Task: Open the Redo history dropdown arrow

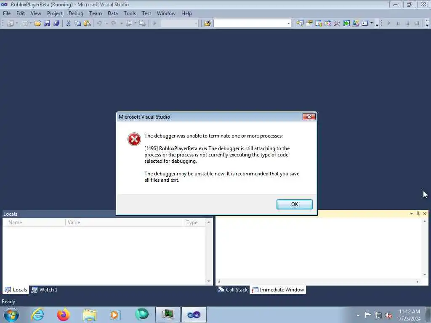Action: [121, 24]
